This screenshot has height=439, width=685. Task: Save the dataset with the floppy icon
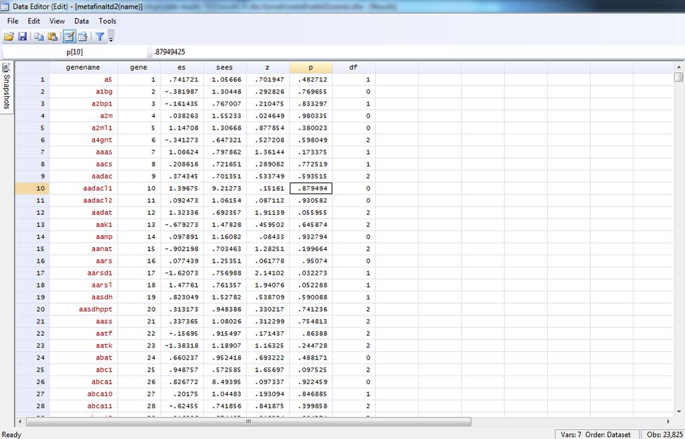pos(22,37)
